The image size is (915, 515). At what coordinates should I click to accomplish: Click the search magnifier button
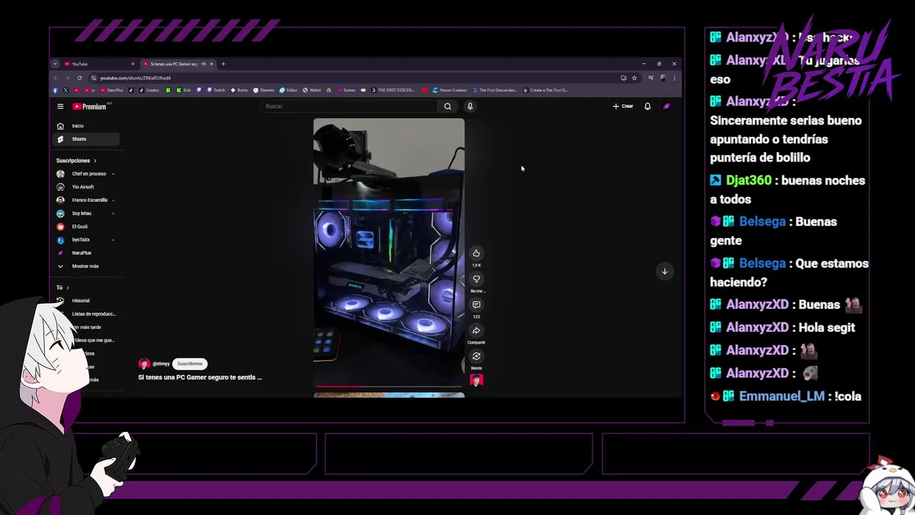[447, 107]
